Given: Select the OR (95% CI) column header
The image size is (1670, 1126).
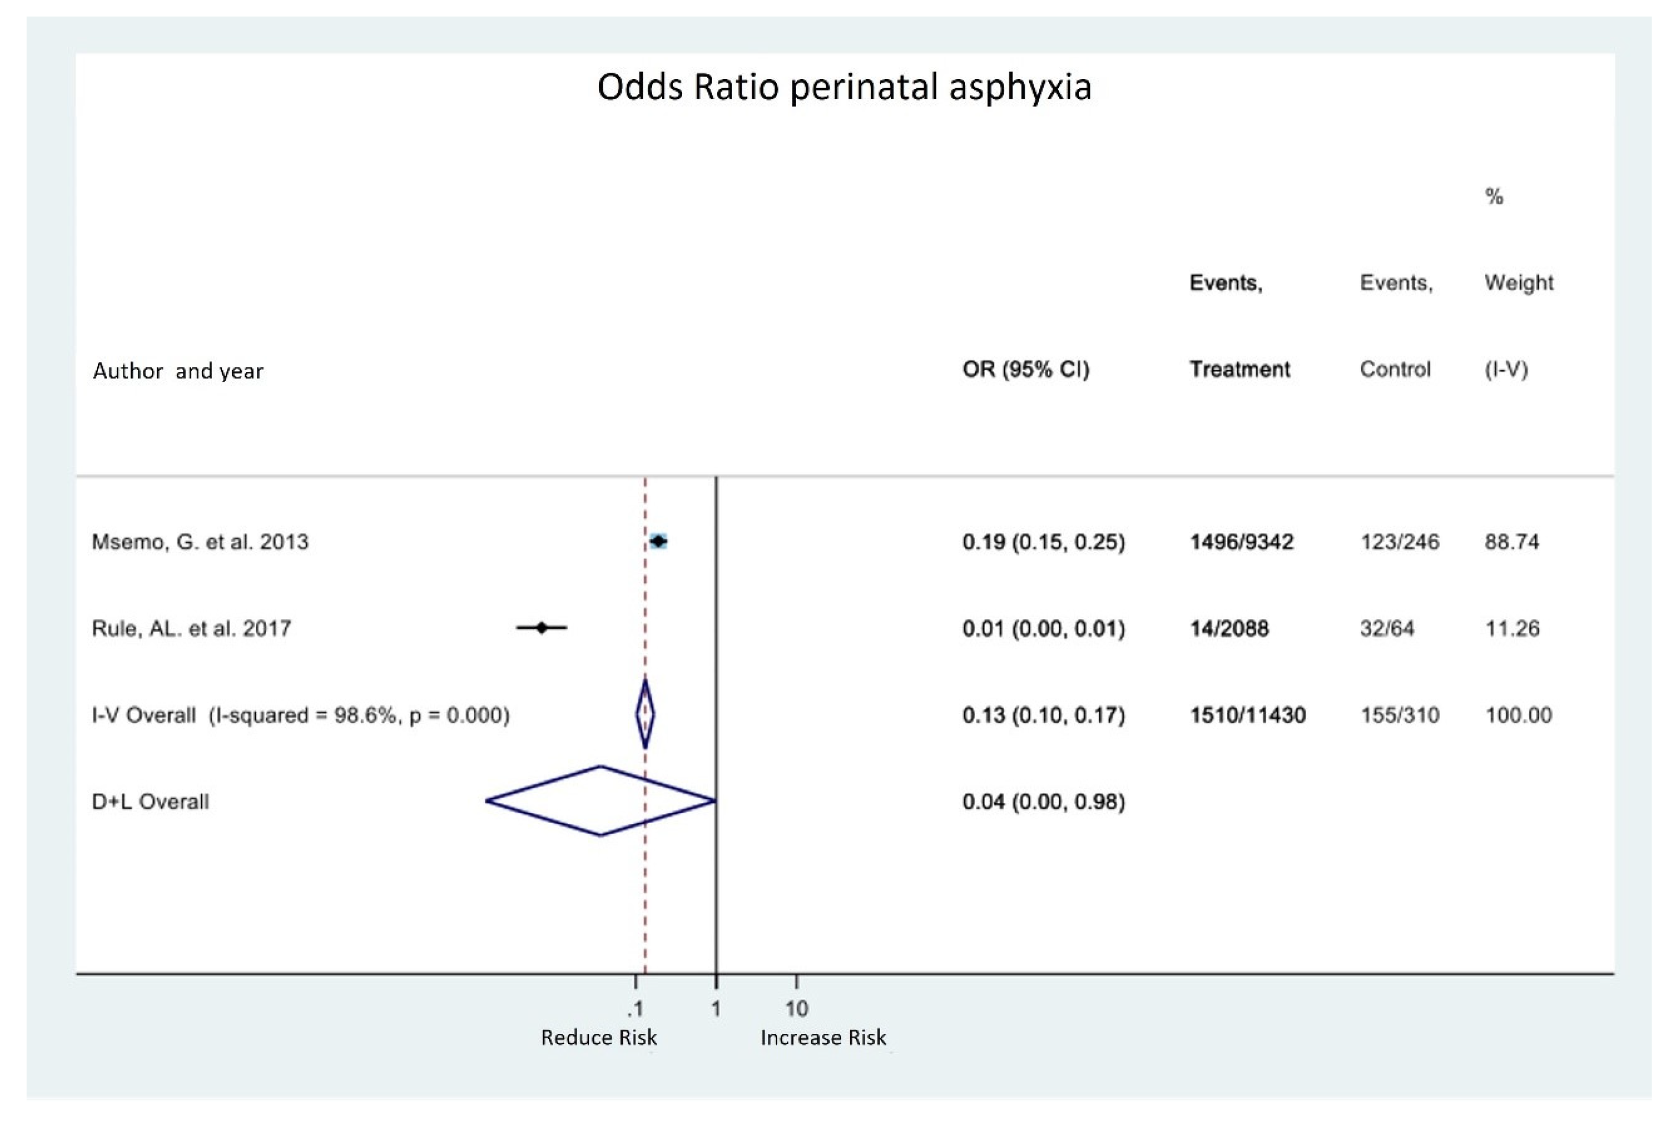Looking at the screenshot, I should coord(1025,369).
